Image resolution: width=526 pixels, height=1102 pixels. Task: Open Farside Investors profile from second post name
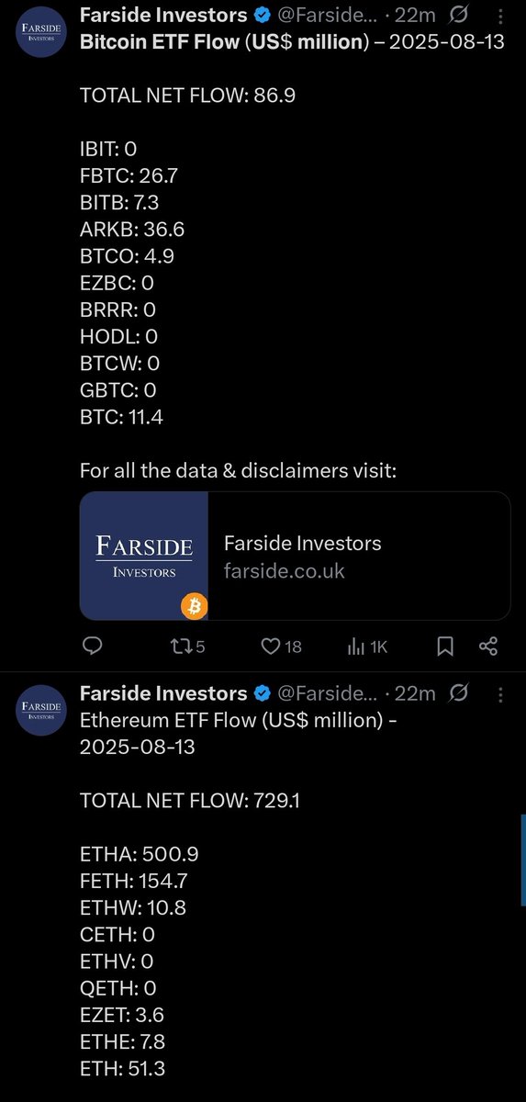point(163,693)
